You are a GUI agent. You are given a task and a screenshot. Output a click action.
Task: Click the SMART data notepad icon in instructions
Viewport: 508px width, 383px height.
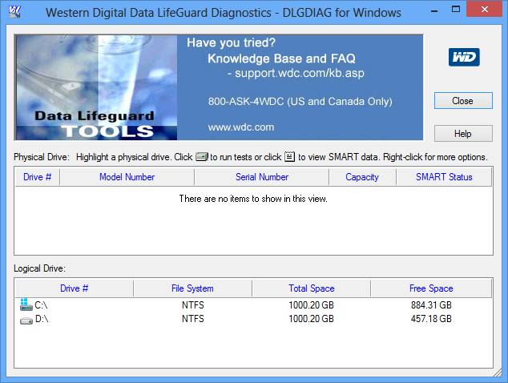[x=289, y=156]
